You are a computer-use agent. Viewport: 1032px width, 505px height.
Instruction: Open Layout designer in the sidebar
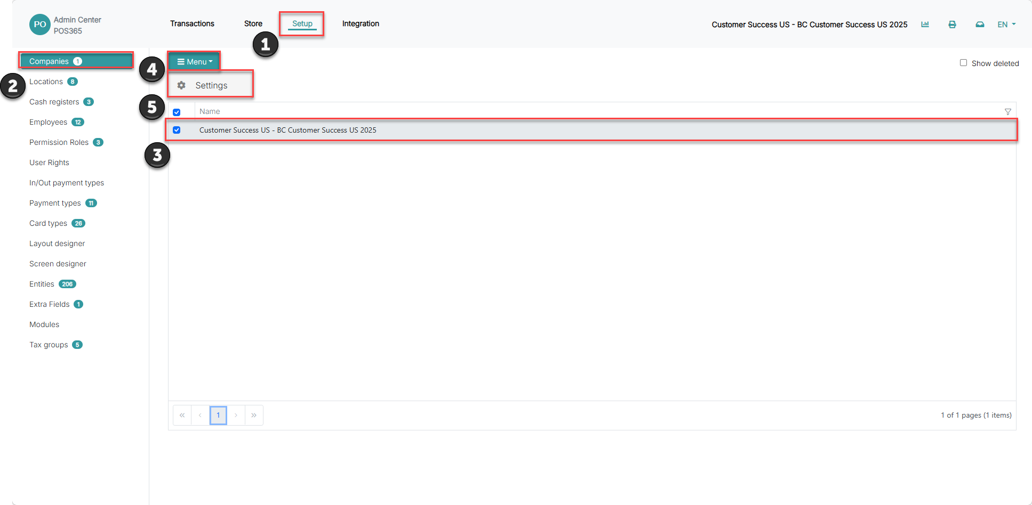[x=57, y=243]
